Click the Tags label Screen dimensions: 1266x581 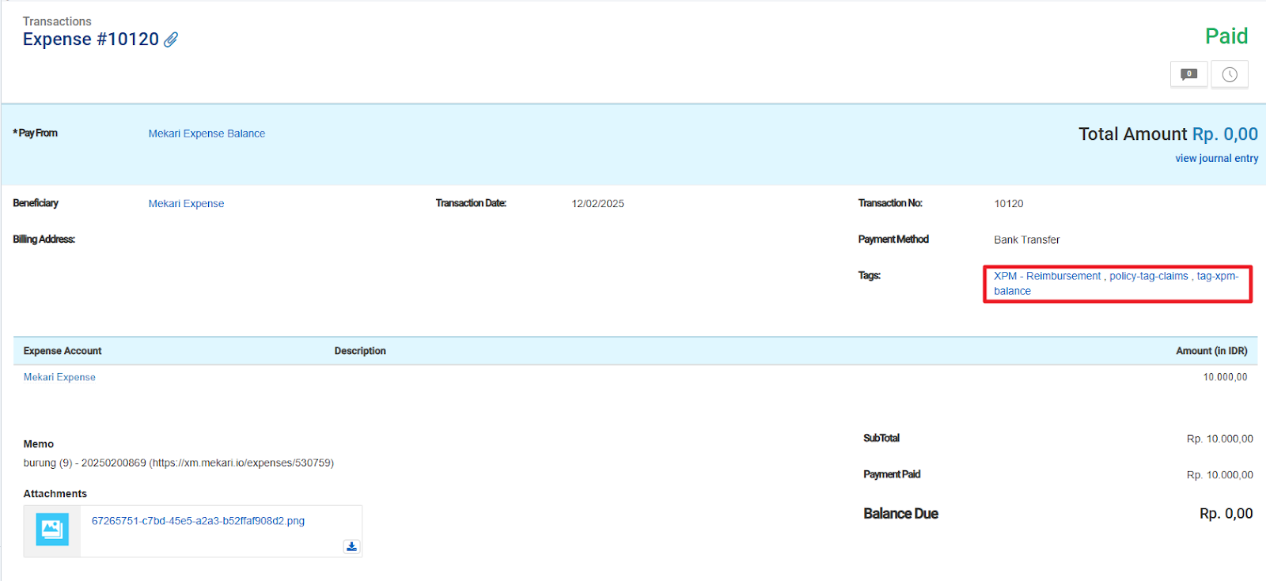coord(869,276)
